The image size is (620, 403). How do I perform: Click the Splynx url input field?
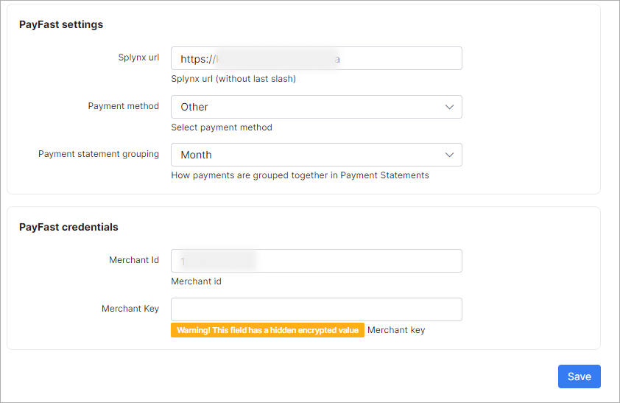coord(316,59)
